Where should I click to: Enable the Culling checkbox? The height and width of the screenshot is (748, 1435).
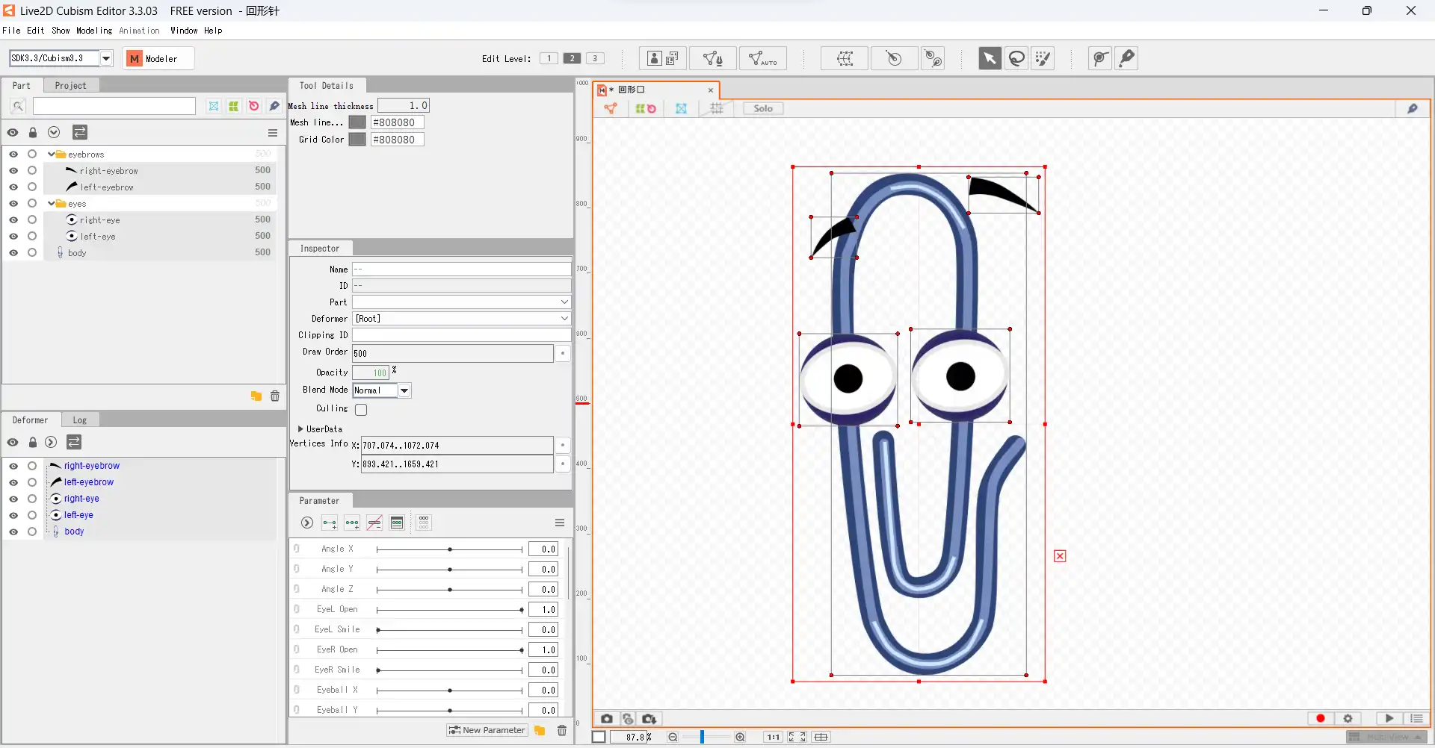click(x=361, y=410)
